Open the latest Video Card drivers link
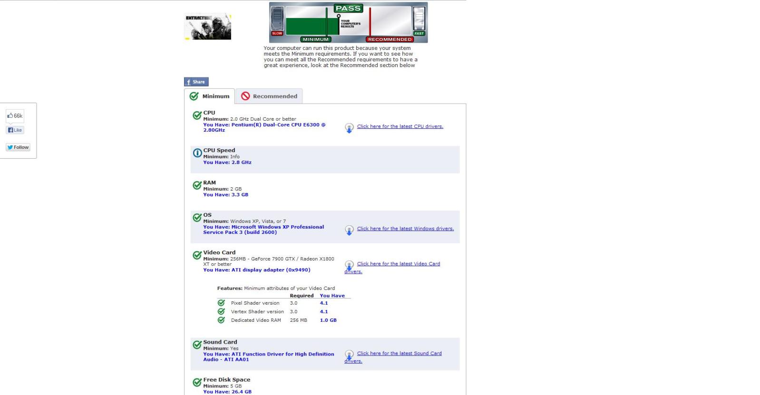This screenshot has width=760, height=395. coord(398,264)
